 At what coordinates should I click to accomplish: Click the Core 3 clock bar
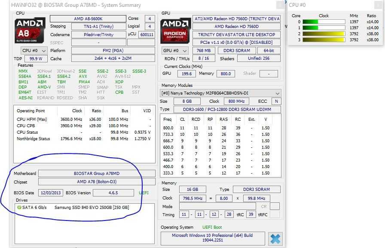click(324, 40)
